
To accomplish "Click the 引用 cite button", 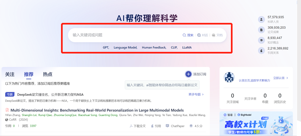I will pos(156,126).
